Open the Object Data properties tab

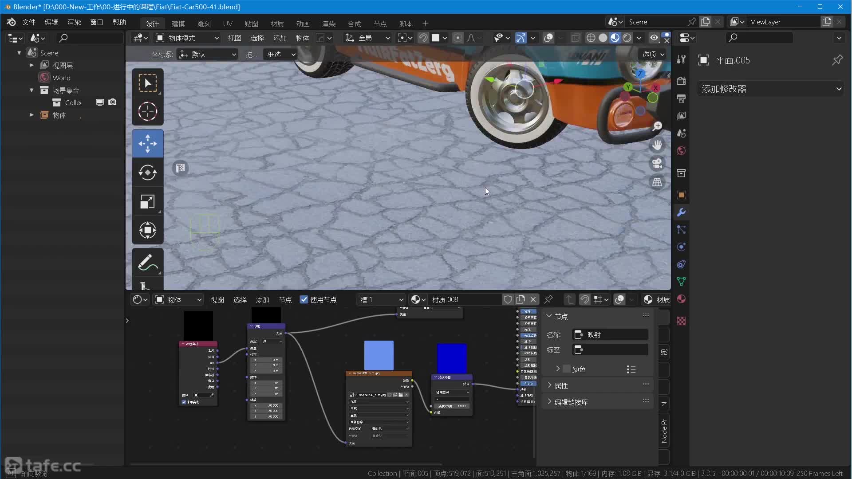681,282
